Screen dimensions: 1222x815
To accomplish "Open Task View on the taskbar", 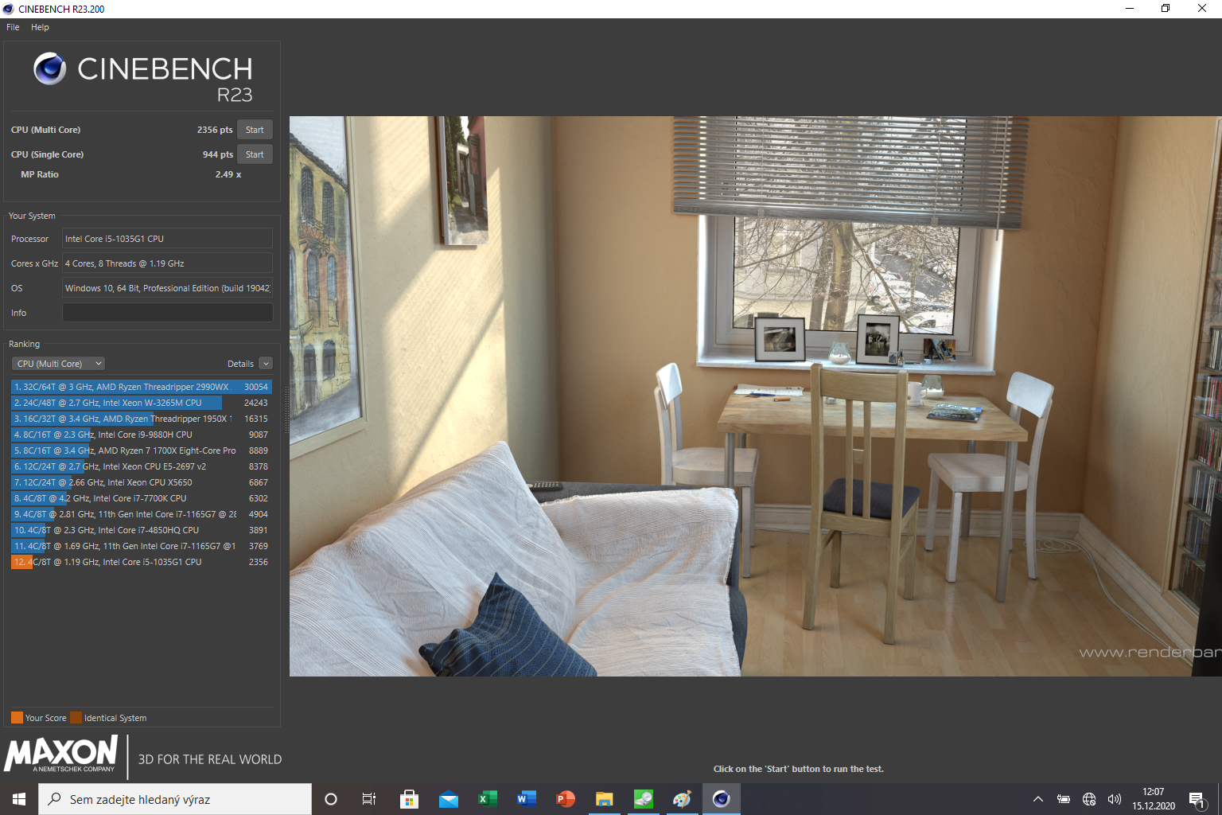I will 369,799.
